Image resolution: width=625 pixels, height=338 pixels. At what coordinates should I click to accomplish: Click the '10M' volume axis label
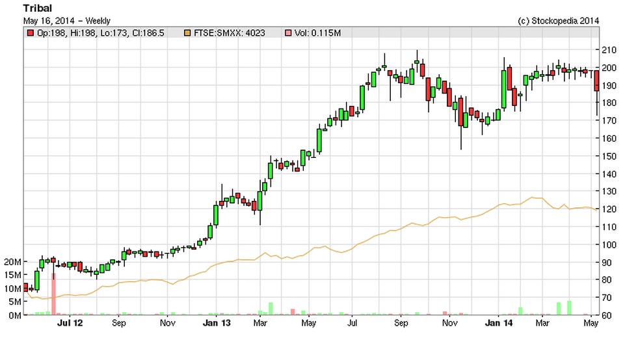point(12,289)
